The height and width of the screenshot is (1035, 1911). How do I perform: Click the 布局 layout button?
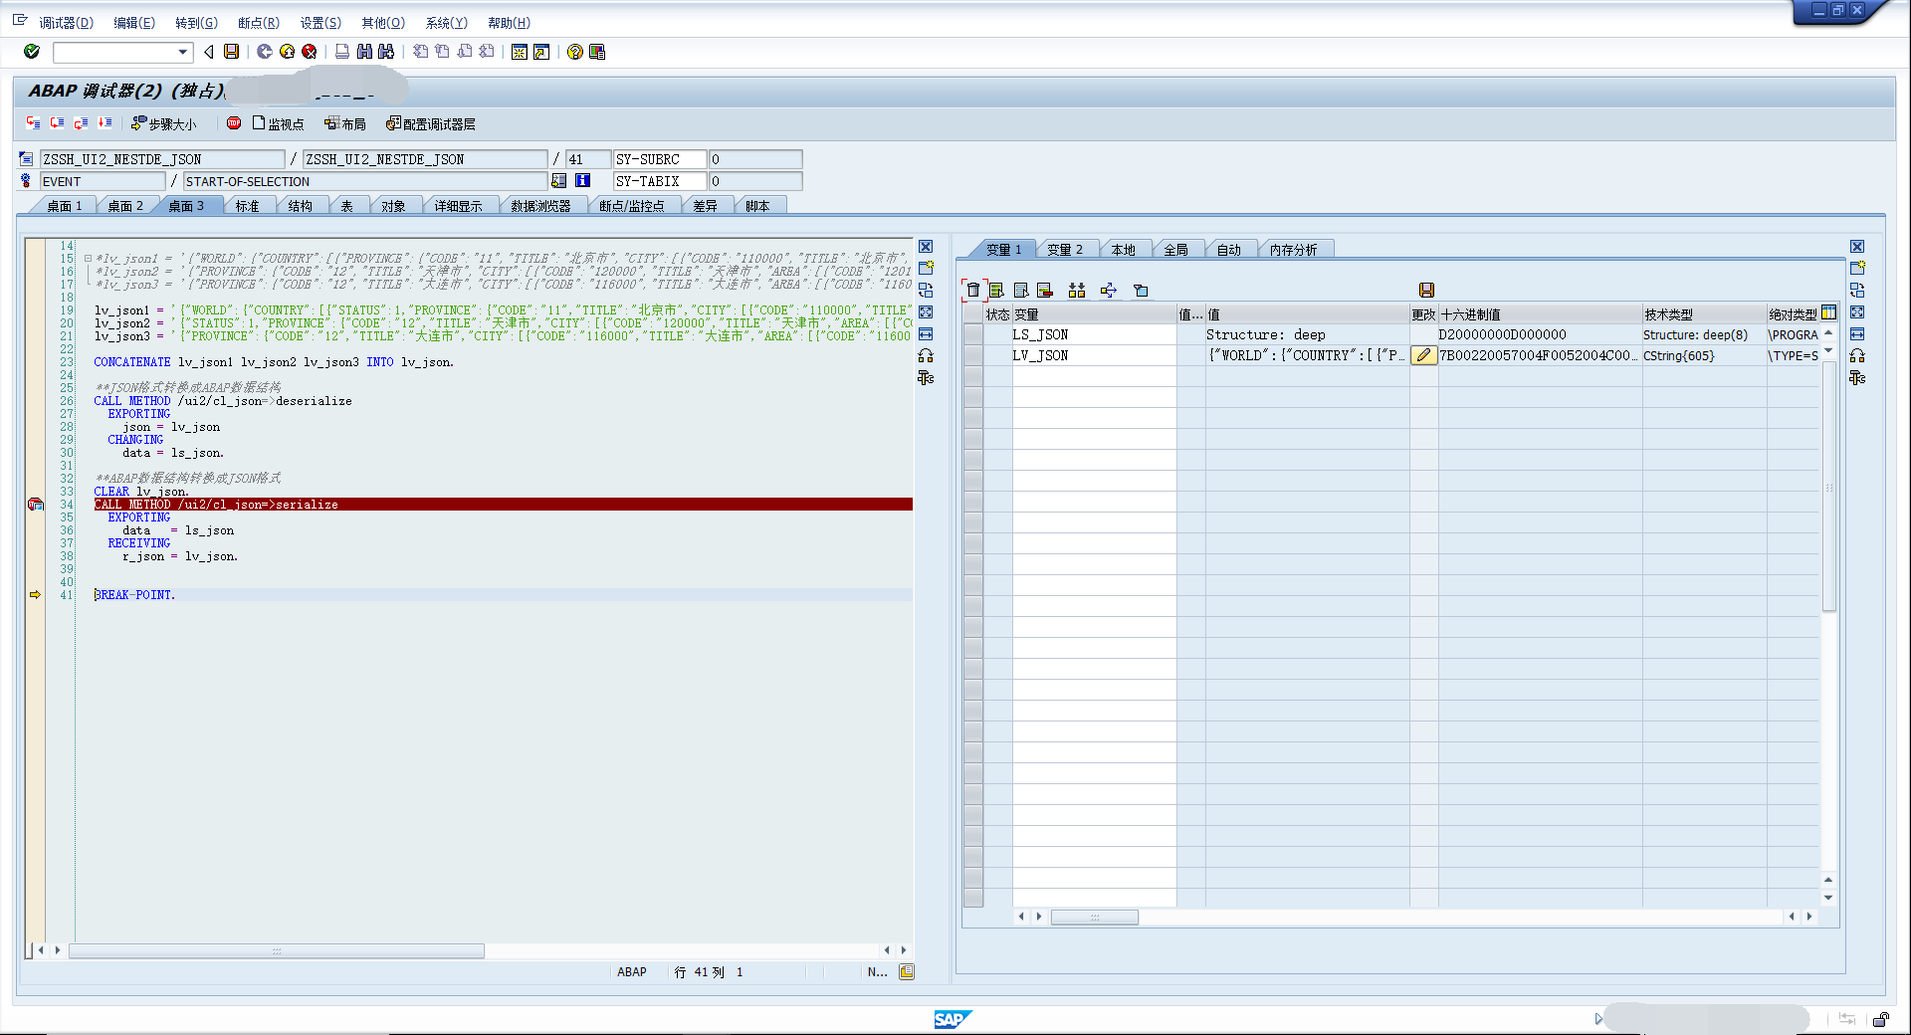(x=345, y=124)
